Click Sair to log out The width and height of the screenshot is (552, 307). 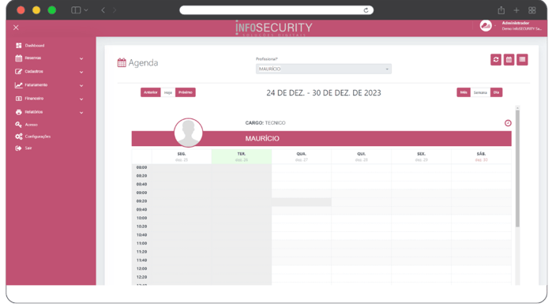28,148
